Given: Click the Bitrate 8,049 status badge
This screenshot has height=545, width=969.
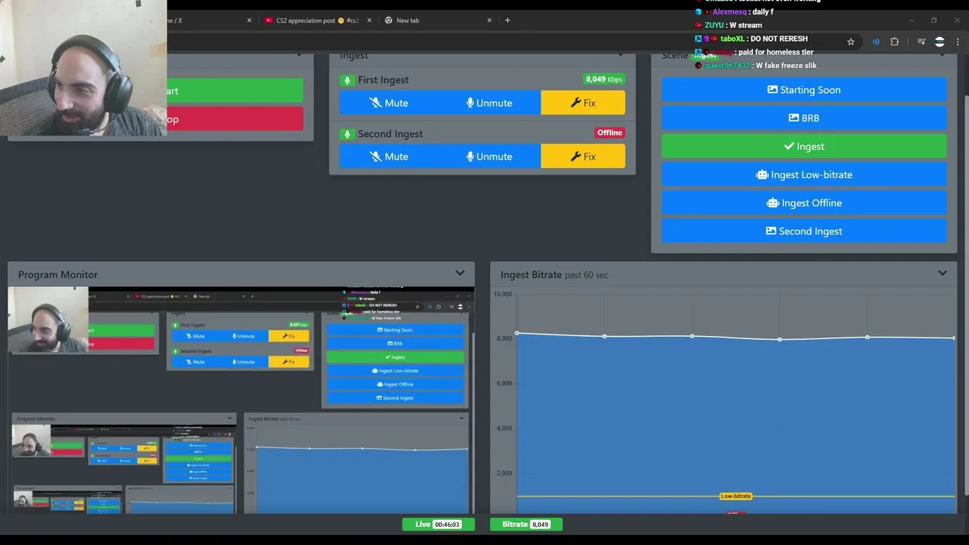Looking at the screenshot, I should [x=526, y=524].
